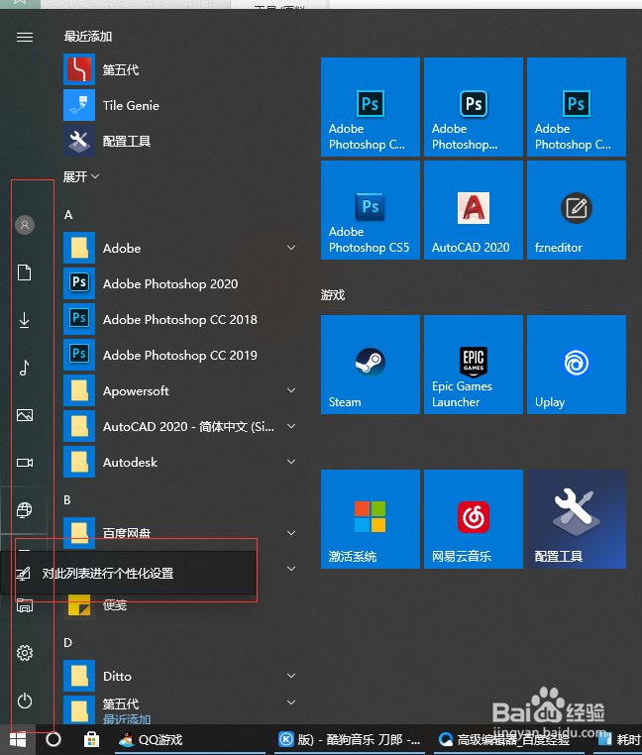This screenshot has height=755, width=642.
Task: Open the middle Adobe Photoshop... tile in top row
Action: 474,107
